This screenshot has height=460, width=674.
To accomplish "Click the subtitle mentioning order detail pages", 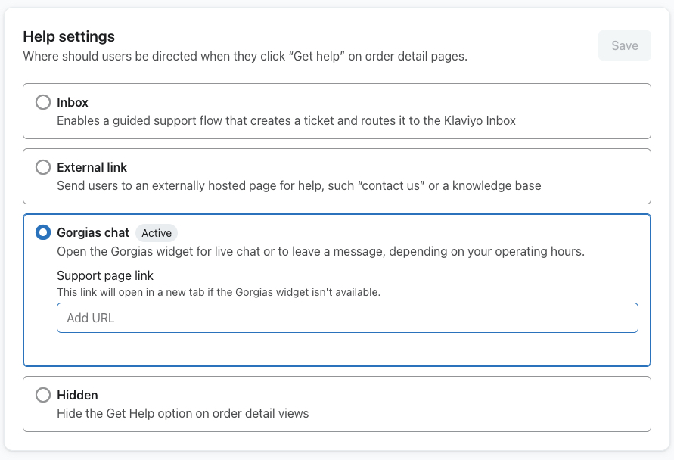I will coord(244,56).
